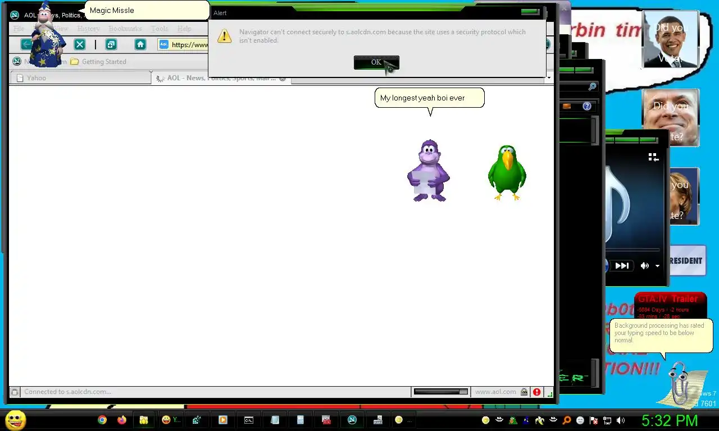Viewport: 719px width, 431px height.
Task: Open the History menu
Action: point(88,29)
